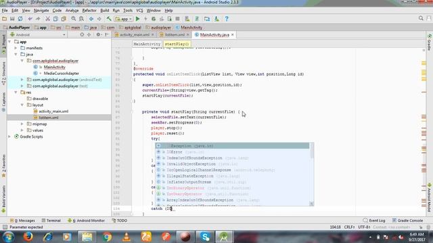
Task: Open the Project panel gear settings icon
Action: click(98, 34)
